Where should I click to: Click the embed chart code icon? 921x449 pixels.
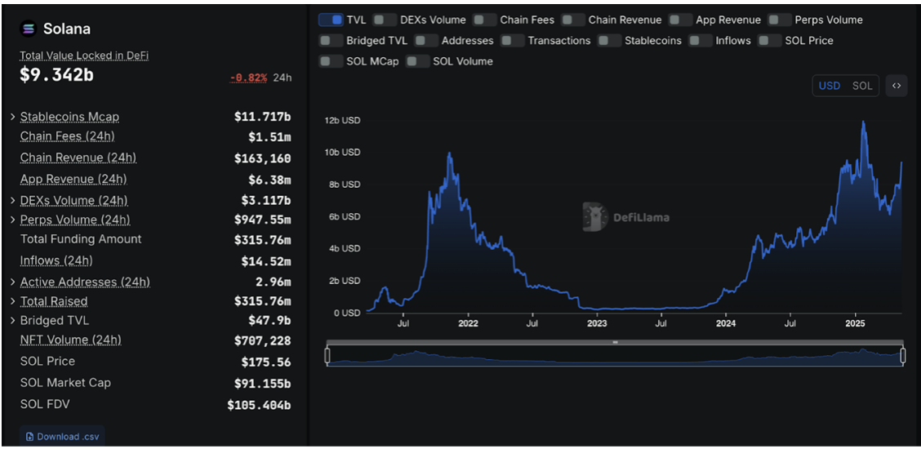coord(897,86)
